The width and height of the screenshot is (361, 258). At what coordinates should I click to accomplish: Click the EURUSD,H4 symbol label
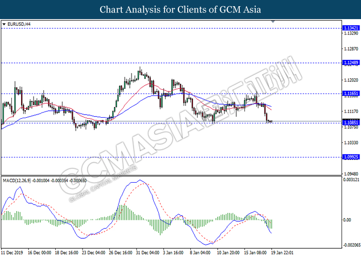point(19,24)
